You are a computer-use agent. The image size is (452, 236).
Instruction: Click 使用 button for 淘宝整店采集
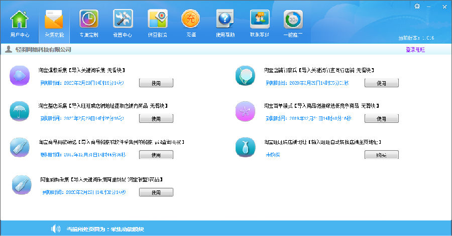click(x=156, y=118)
